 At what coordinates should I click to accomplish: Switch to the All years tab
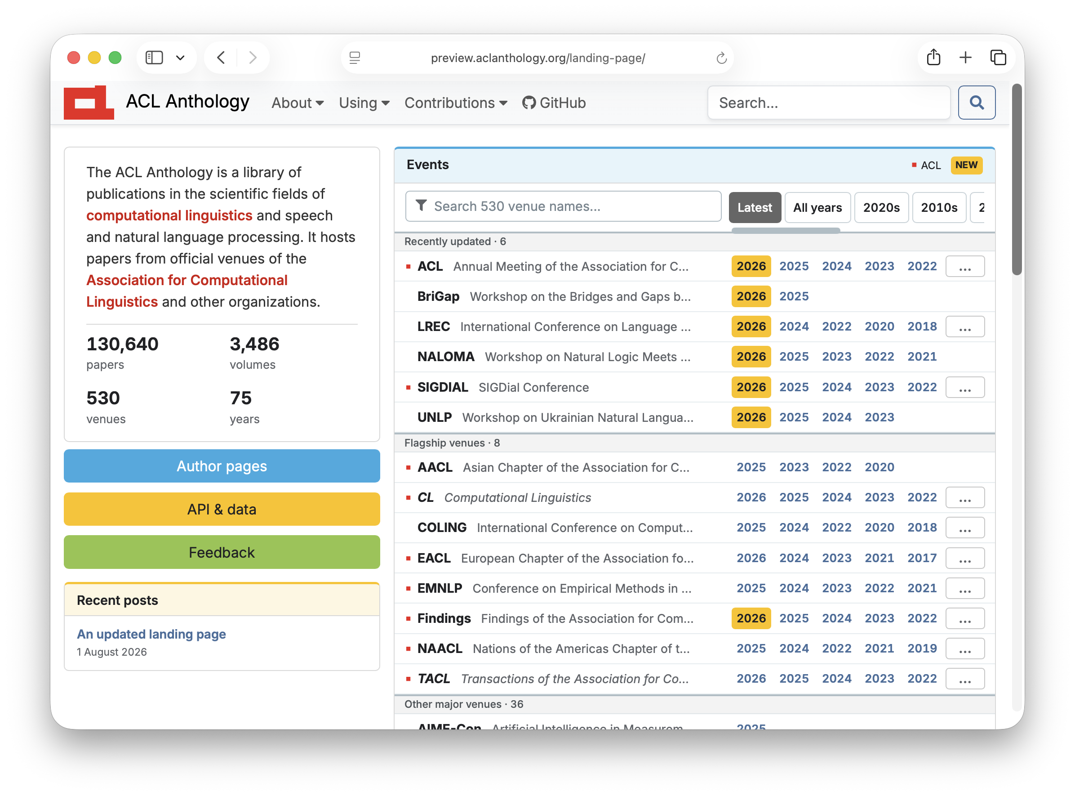817,207
